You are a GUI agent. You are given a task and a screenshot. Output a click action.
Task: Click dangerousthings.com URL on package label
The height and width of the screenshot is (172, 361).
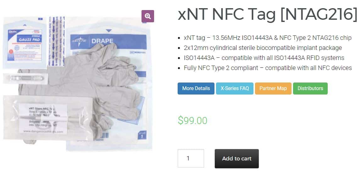43,132
